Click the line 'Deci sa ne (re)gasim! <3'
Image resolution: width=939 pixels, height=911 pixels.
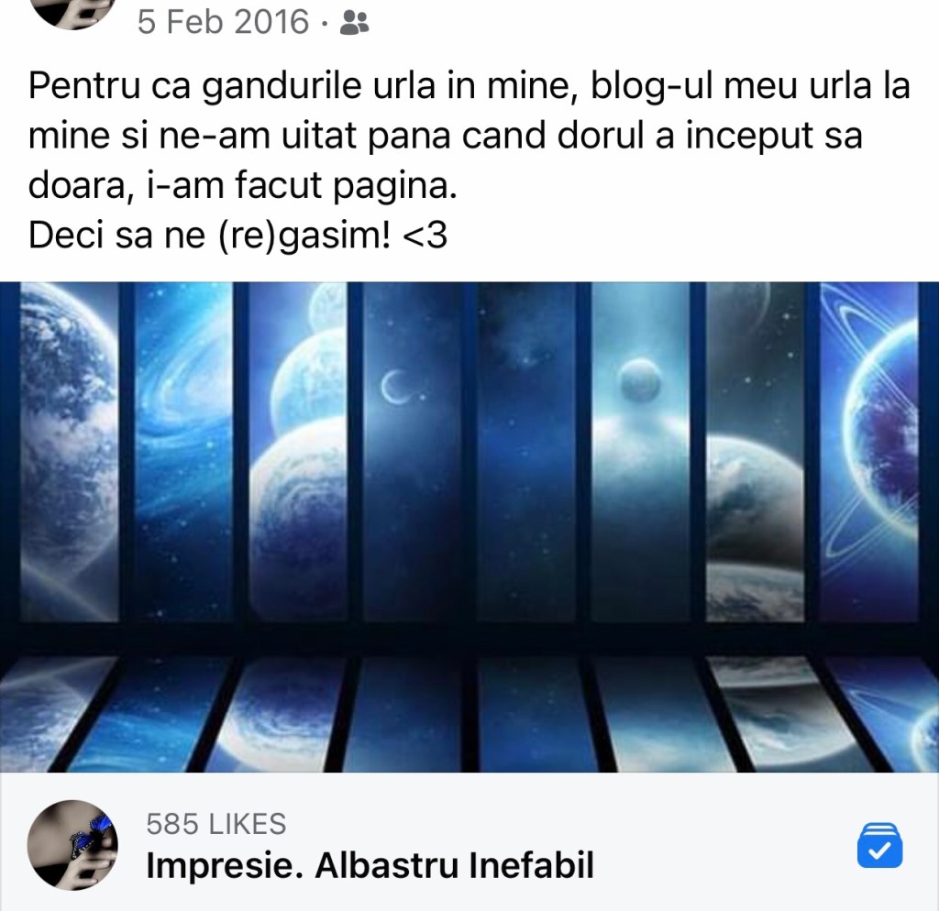238,236
